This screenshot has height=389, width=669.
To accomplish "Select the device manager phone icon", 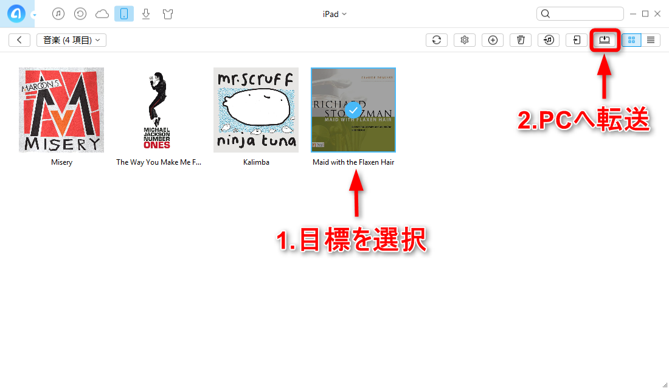I will click(x=123, y=13).
